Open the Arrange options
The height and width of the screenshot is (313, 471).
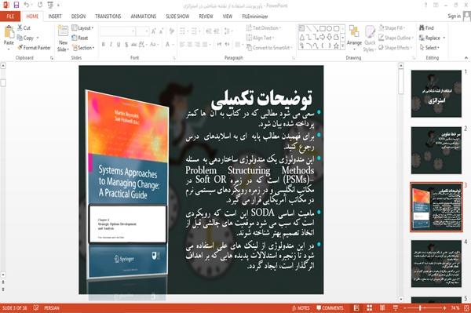[x=354, y=38]
